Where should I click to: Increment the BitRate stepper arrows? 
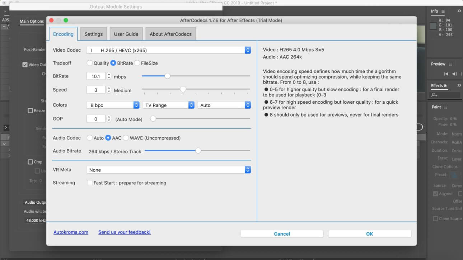point(109,74)
